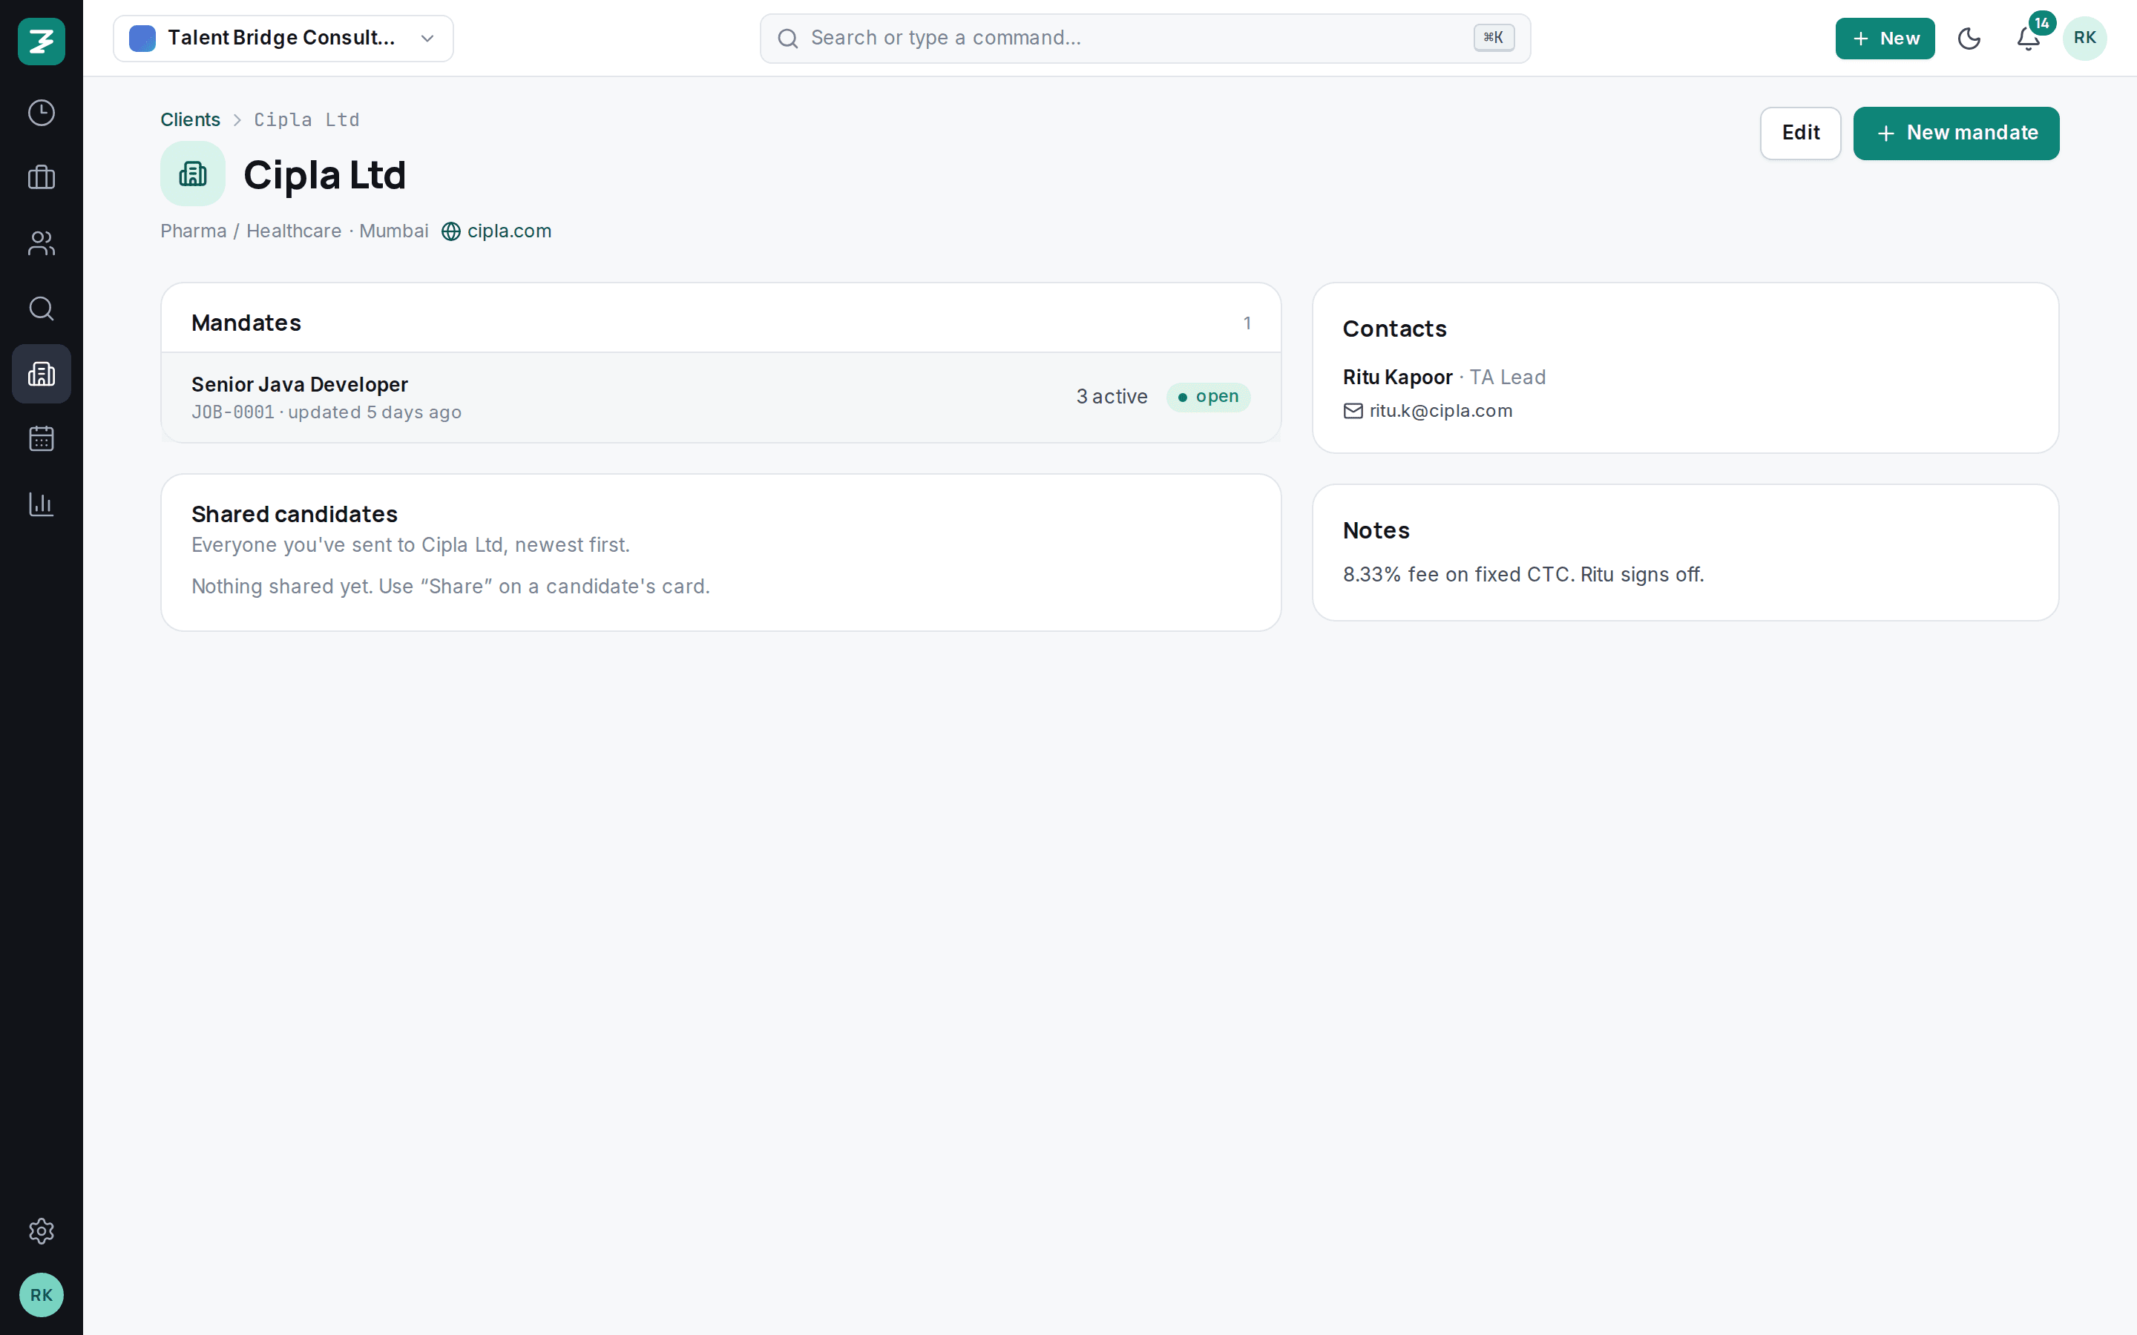
Task: Click the RK avatar at sidebar bottom
Action: coord(42,1294)
